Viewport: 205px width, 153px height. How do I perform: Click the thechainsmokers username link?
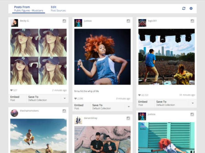[x=29, y=111]
